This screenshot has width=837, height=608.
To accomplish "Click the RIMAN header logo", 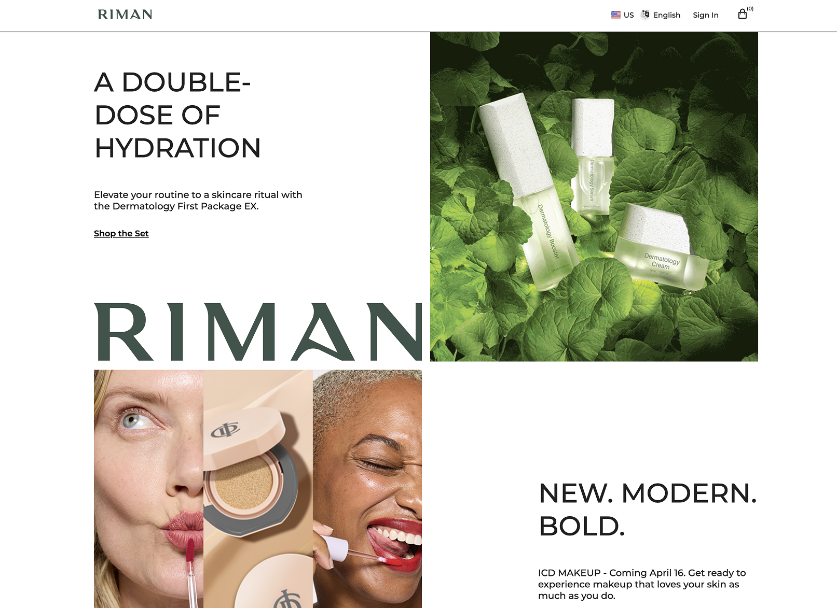I will tap(125, 15).
